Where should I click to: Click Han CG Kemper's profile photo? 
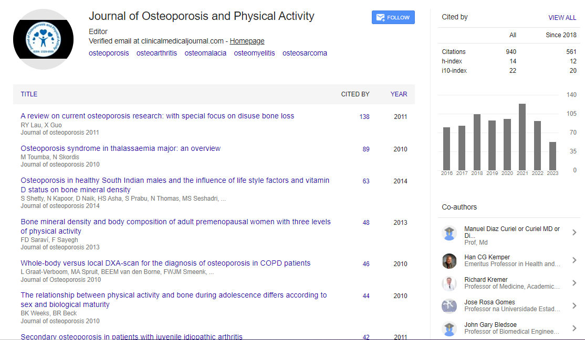point(450,261)
